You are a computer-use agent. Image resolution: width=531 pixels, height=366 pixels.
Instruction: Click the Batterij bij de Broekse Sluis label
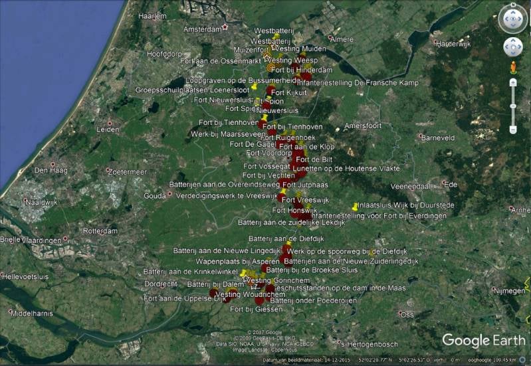tap(312, 270)
